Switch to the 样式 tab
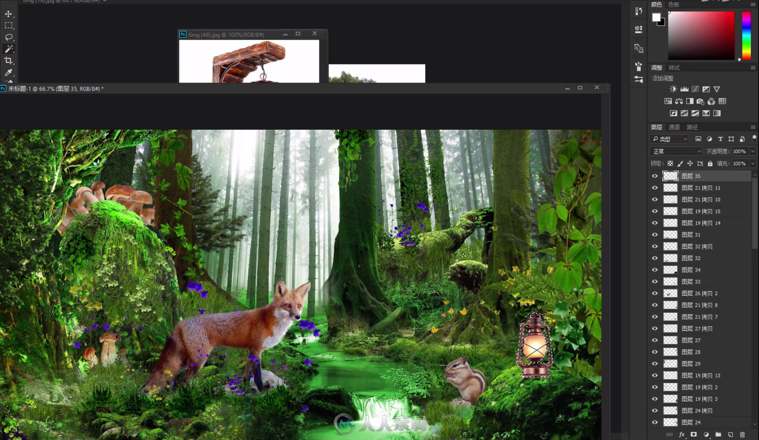 [x=674, y=67]
